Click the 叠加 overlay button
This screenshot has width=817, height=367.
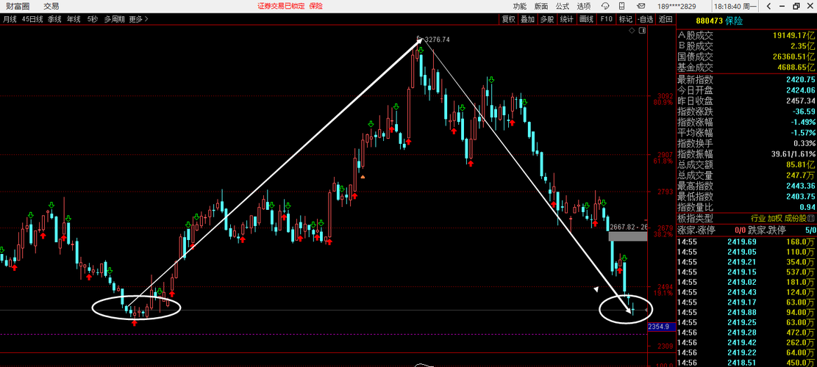(x=528, y=19)
